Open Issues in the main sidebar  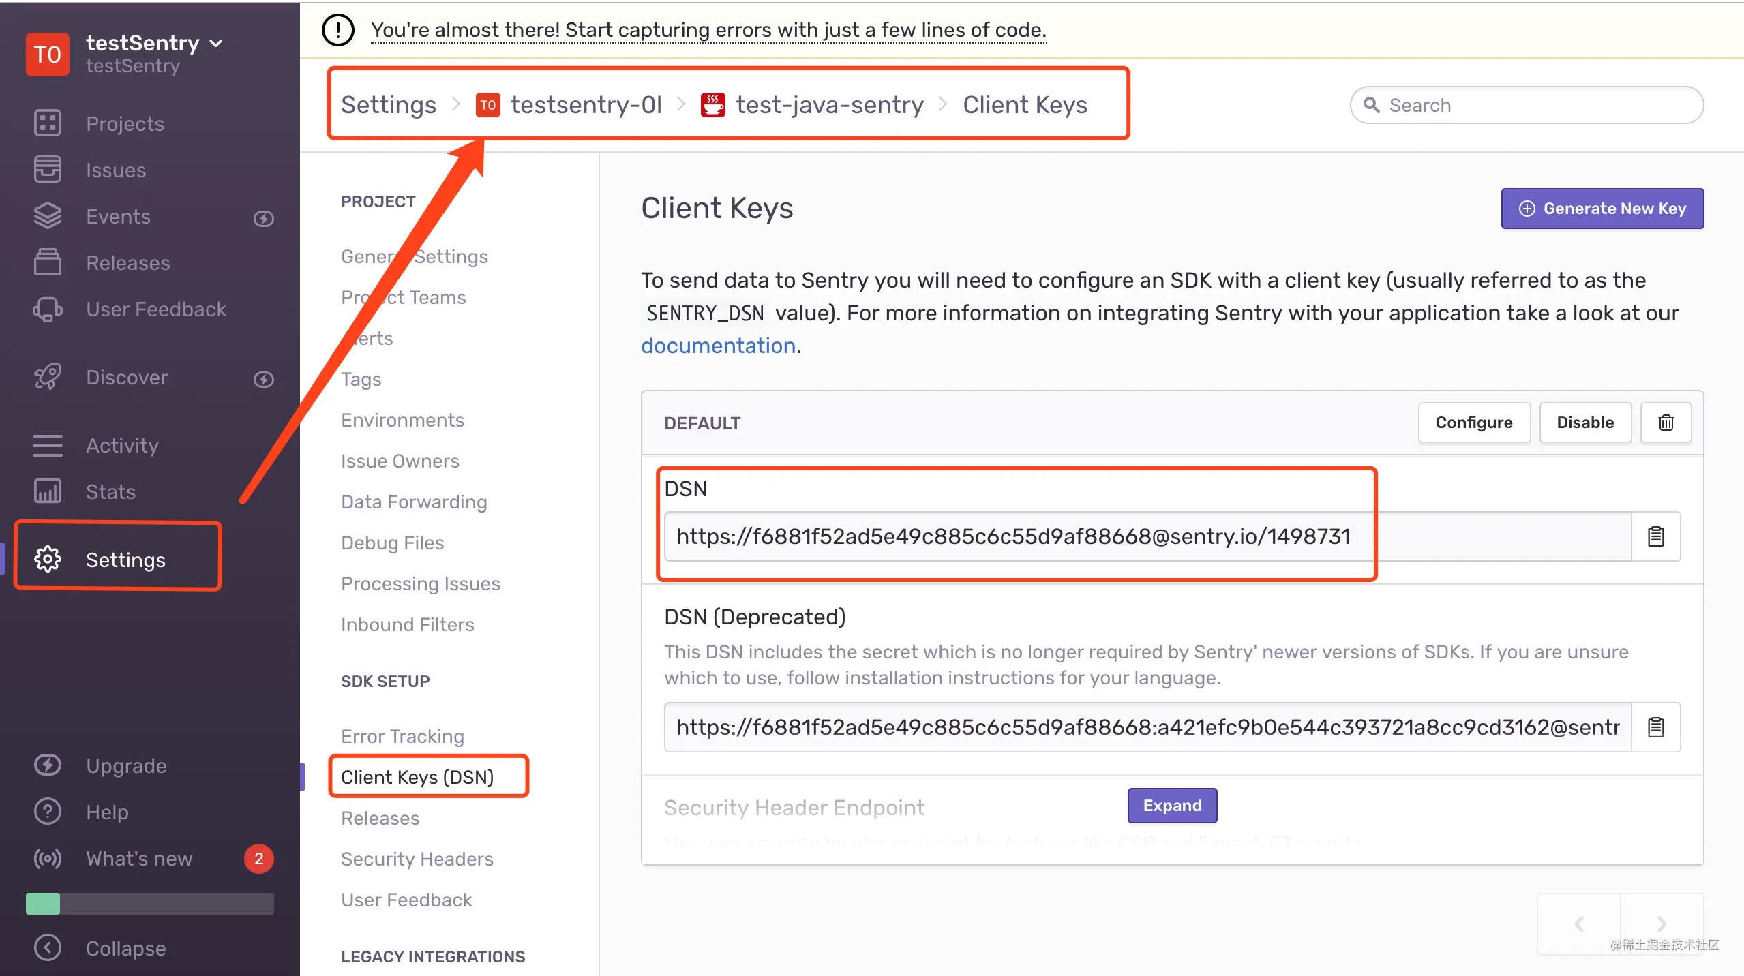tap(116, 170)
